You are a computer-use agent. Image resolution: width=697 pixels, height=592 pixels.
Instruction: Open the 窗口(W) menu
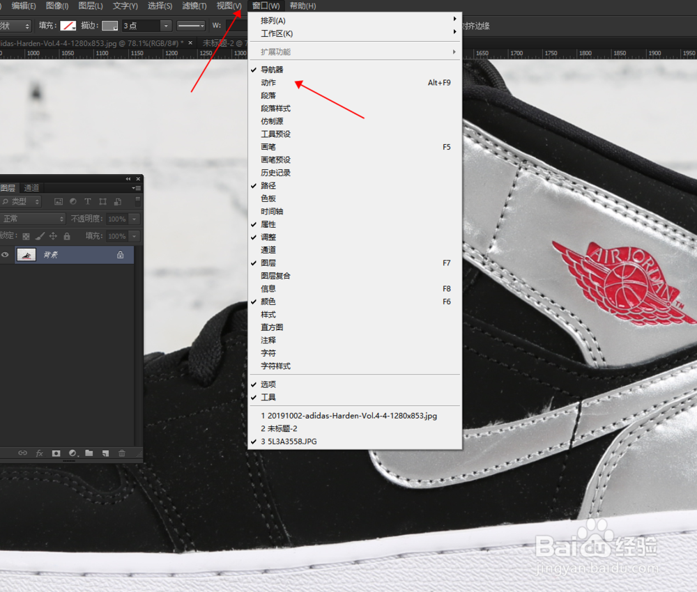tap(266, 6)
